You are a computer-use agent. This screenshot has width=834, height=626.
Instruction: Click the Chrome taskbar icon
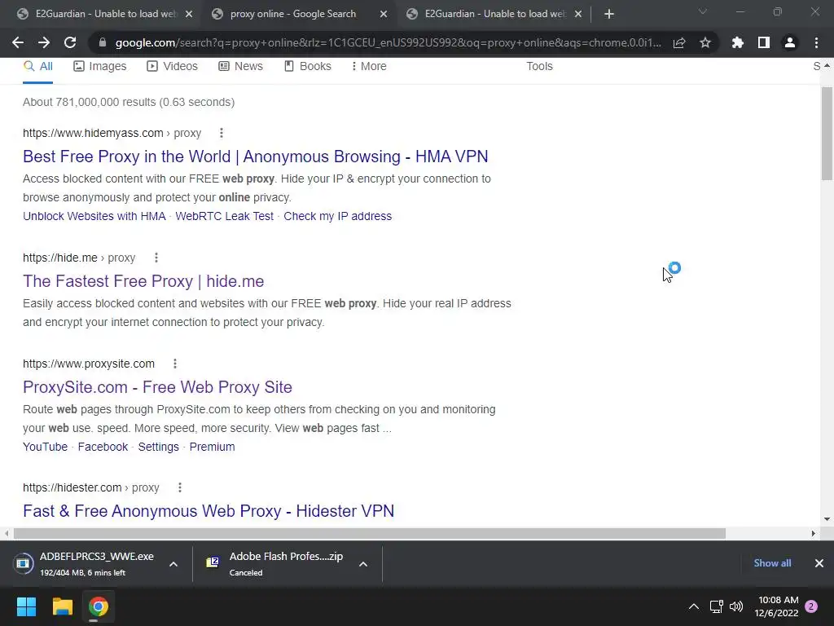pyautogui.click(x=99, y=606)
